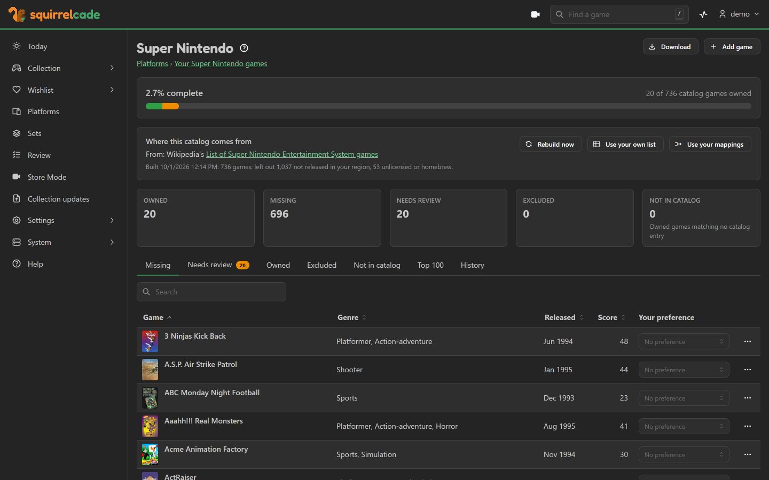The image size is (769, 480).
Task: Open preference dropdown for 3 Ninjas Kick Back
Action: tap(684, 341)
